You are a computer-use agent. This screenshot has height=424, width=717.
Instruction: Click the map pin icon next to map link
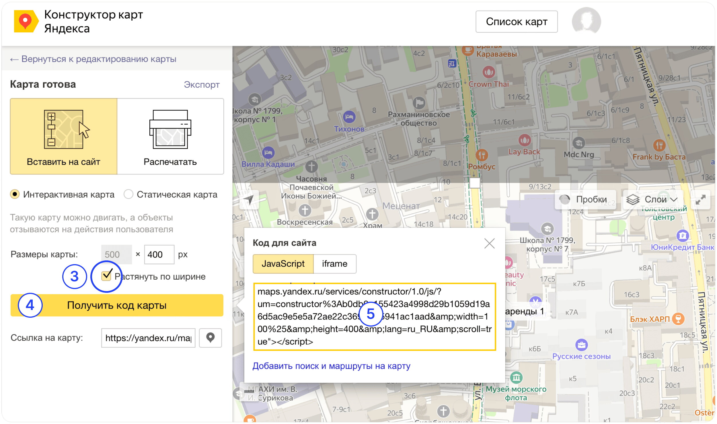pyautogui.click(x=210, y=338)
